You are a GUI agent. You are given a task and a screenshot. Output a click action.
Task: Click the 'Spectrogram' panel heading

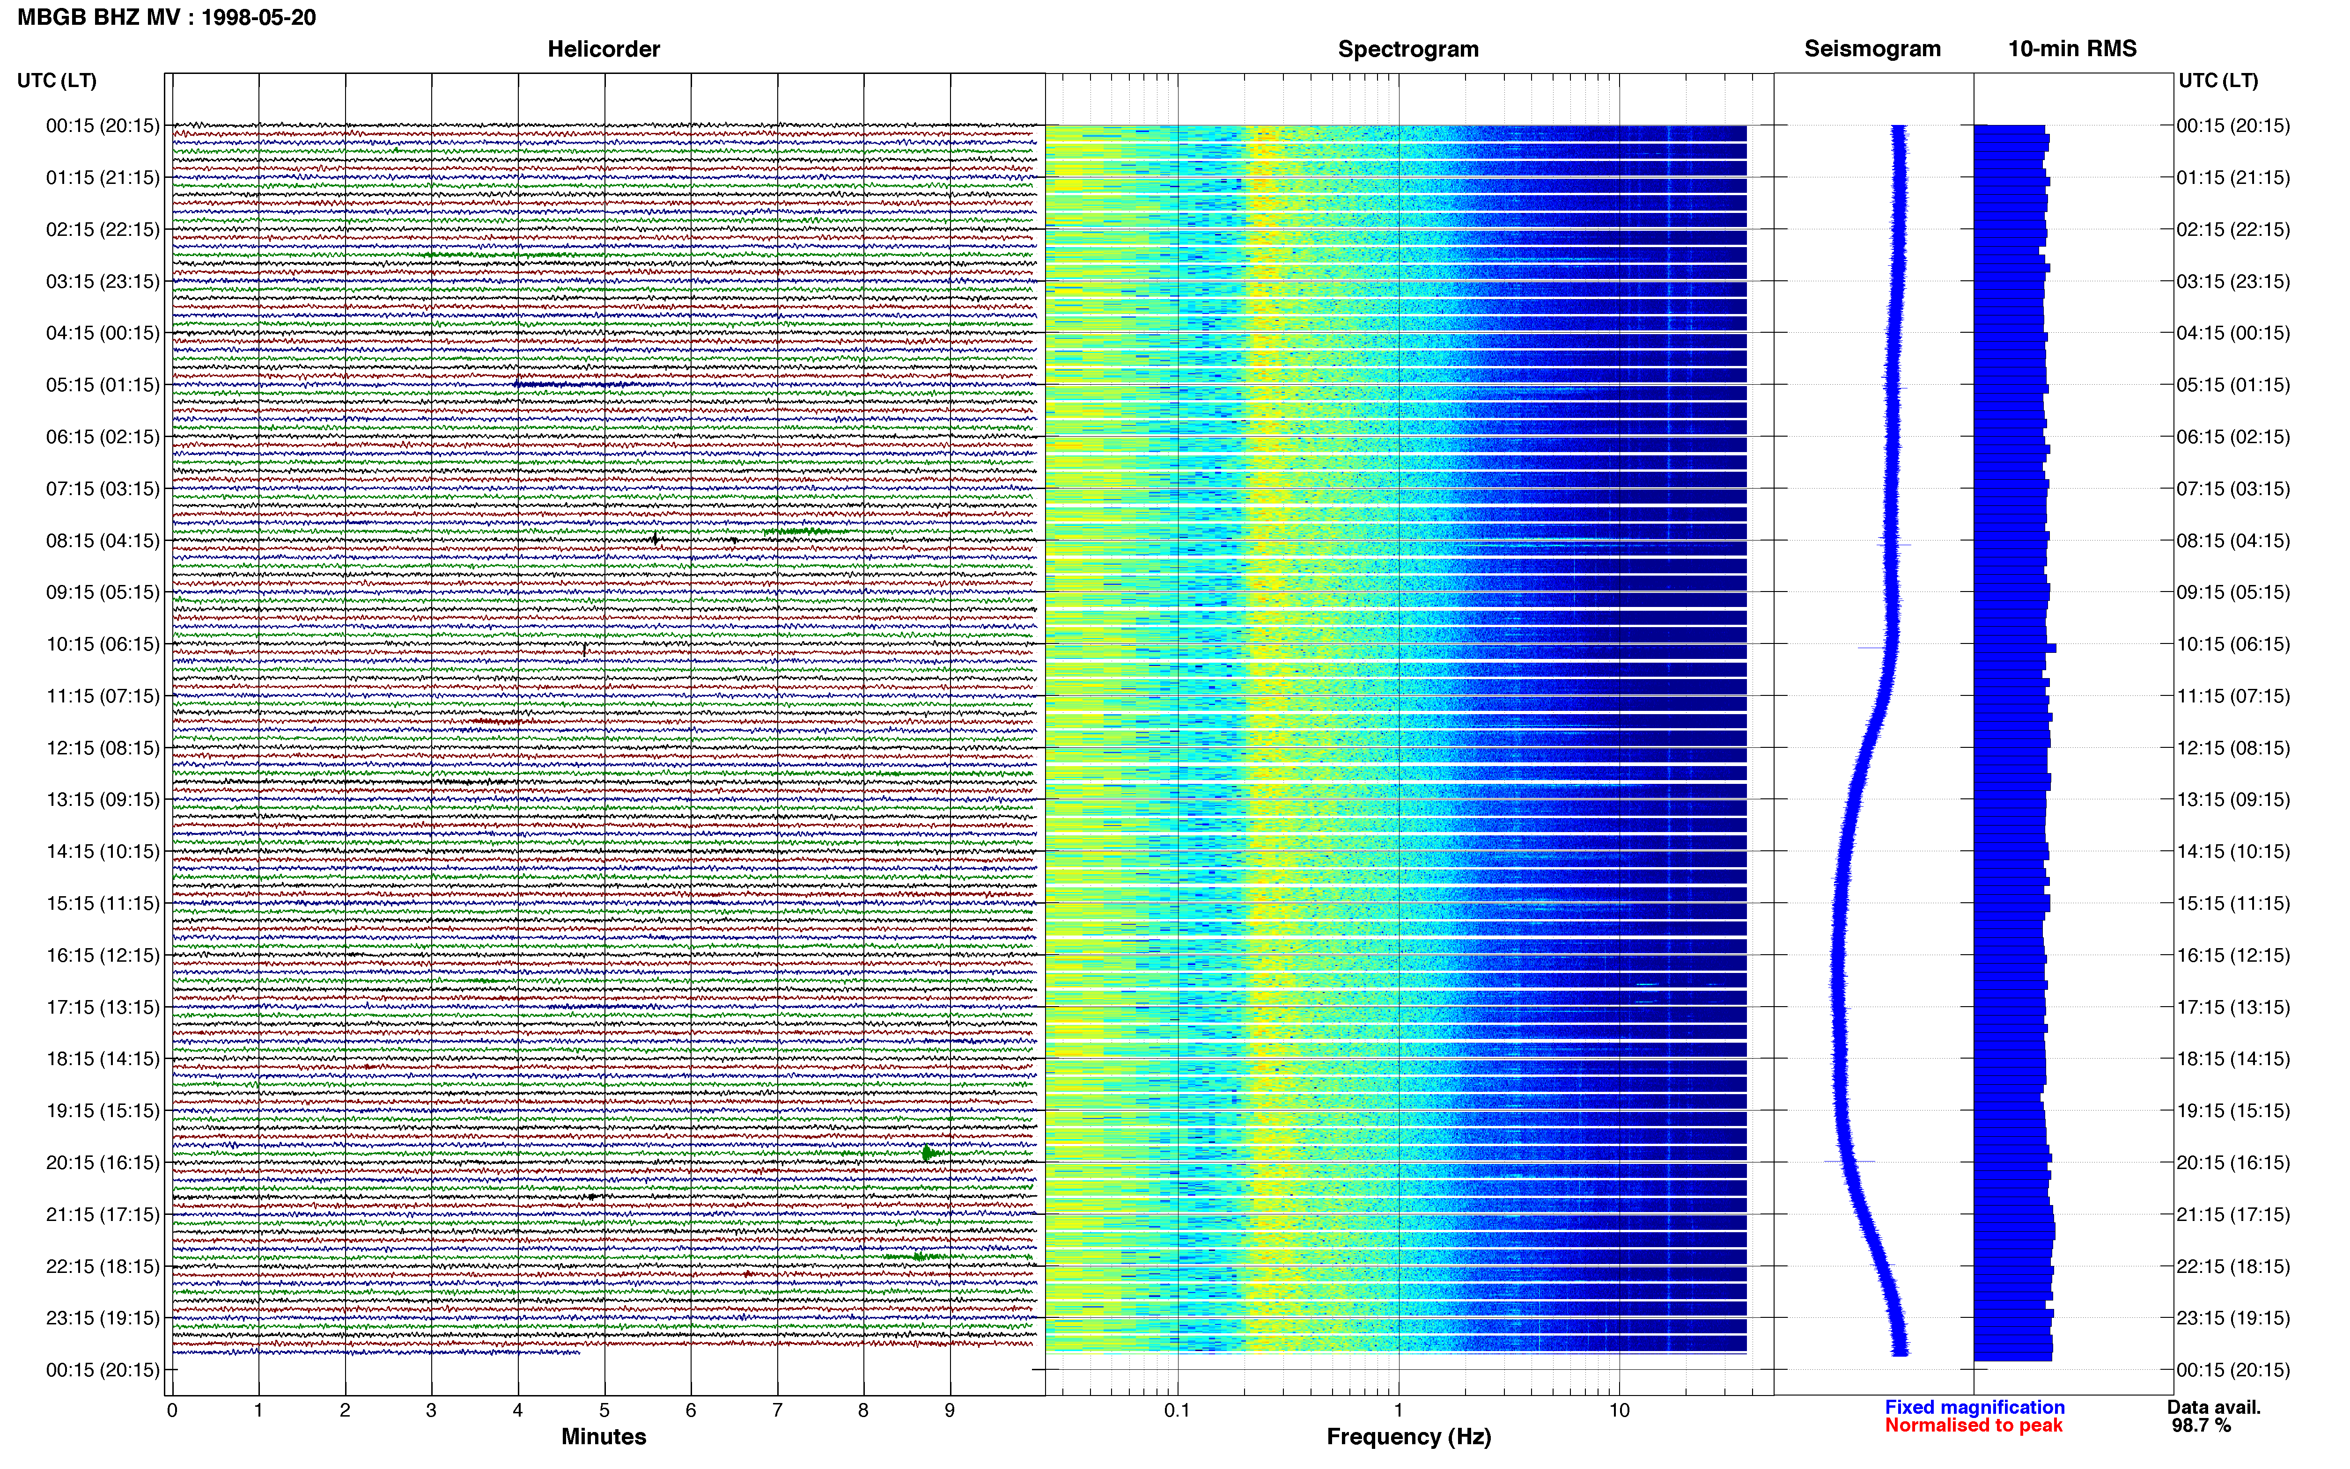1408,49
